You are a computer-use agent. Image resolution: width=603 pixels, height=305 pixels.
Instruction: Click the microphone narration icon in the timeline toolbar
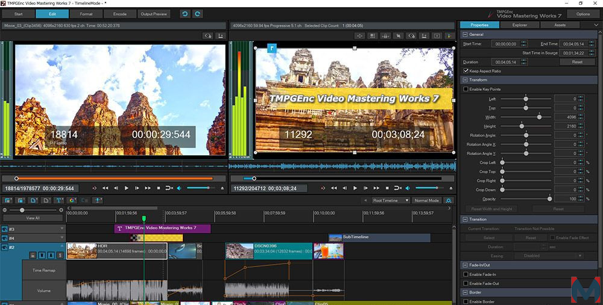98,200
